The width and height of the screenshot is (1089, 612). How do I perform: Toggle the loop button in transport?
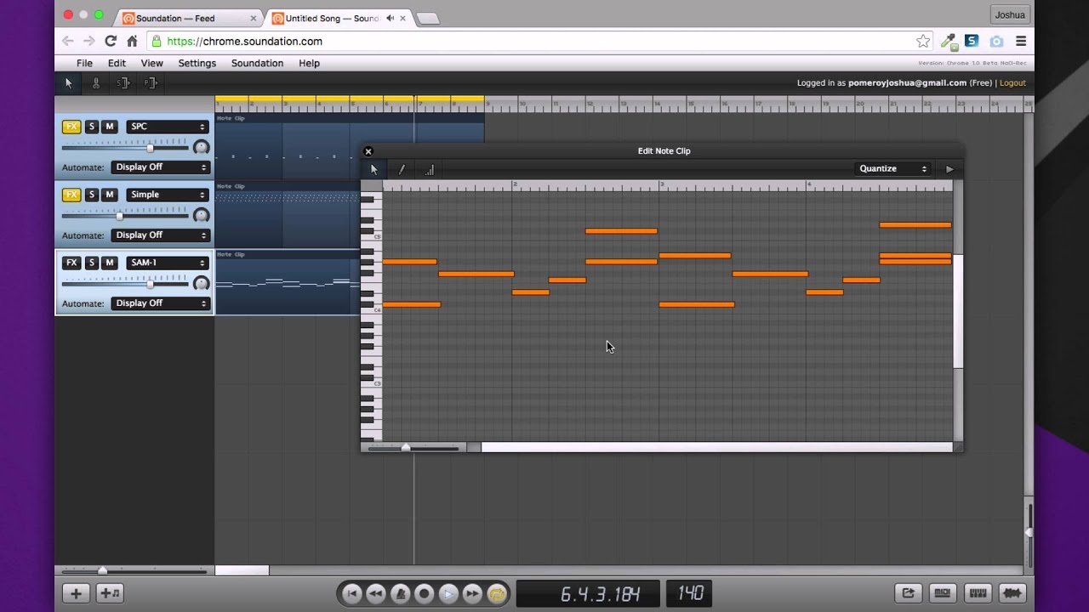point(497,593)
